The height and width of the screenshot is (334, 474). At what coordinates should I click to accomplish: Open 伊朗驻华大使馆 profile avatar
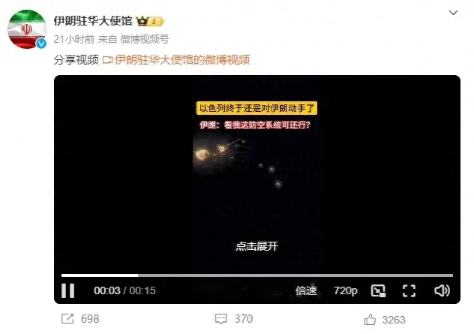27,29
